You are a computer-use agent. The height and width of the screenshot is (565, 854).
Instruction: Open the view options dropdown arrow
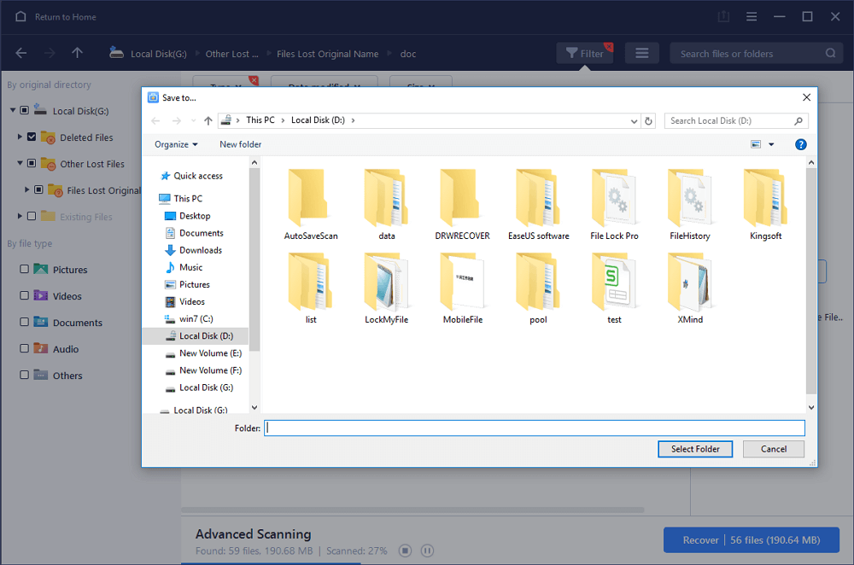pyautogui.click(x=771, y=144)
